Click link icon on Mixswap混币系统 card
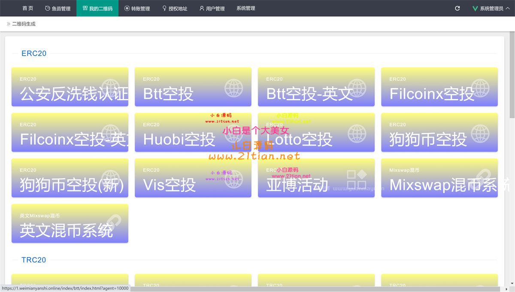The image size is (515, 292). click(480, 179)
